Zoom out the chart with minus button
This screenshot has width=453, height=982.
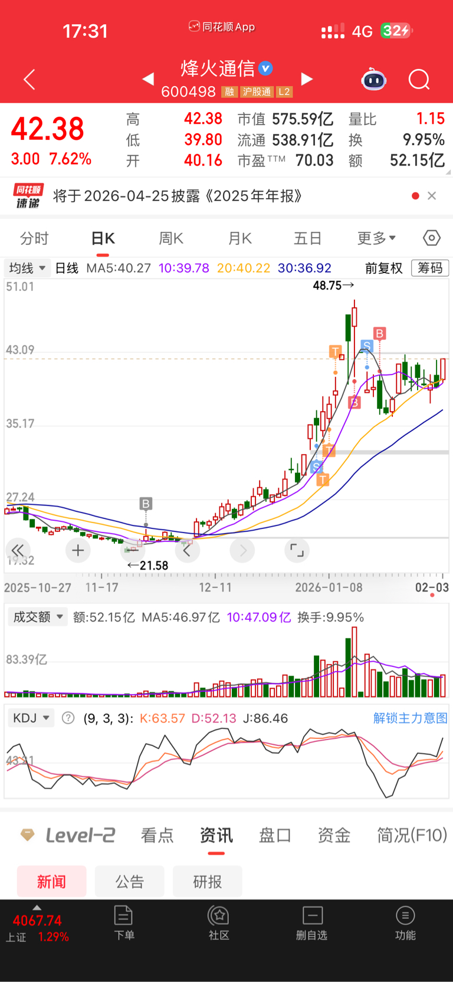tap(133, 550)
